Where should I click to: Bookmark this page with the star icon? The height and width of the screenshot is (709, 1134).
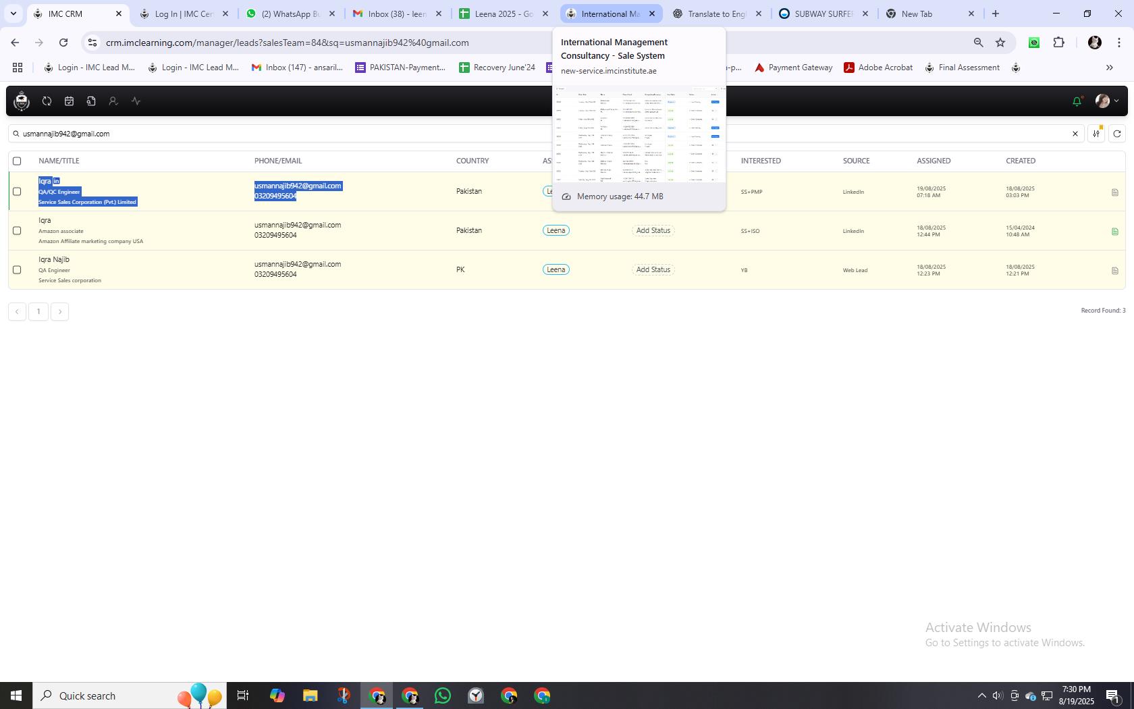(x=1000, y=43)
